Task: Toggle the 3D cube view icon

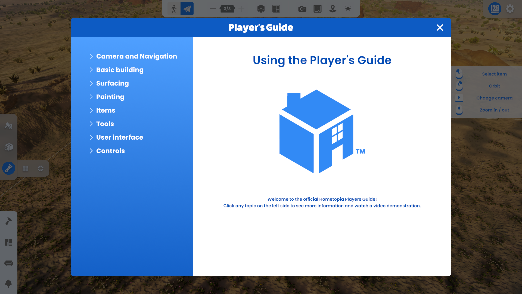Action: tap(261, 9)
